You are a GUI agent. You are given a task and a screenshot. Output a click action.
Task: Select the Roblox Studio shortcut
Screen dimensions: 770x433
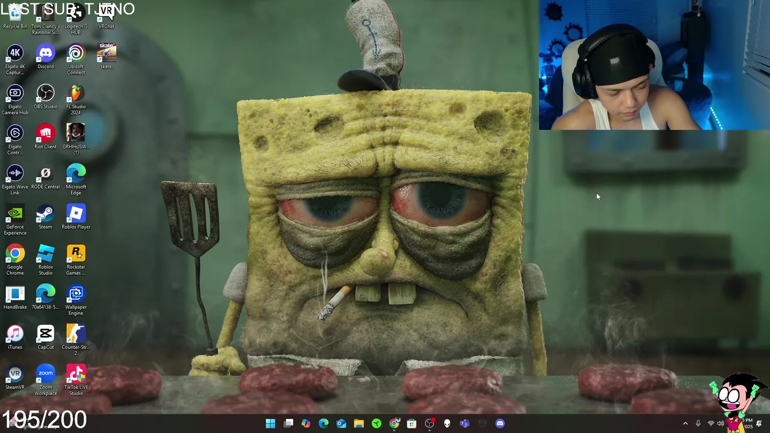click(x=46, y=260)
